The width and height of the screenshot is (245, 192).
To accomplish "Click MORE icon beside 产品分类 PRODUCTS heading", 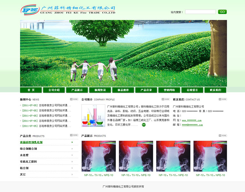I will pos(74,135).
